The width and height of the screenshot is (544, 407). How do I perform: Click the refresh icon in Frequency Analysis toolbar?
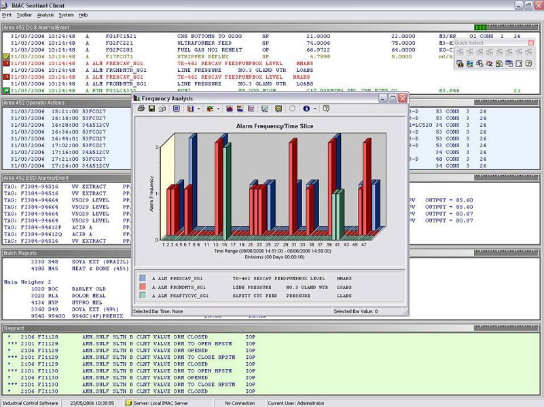pos(292,109)
